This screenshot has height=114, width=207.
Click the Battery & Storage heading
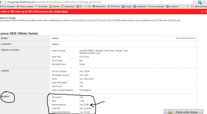pyautogui.click(x=8, y=18)
